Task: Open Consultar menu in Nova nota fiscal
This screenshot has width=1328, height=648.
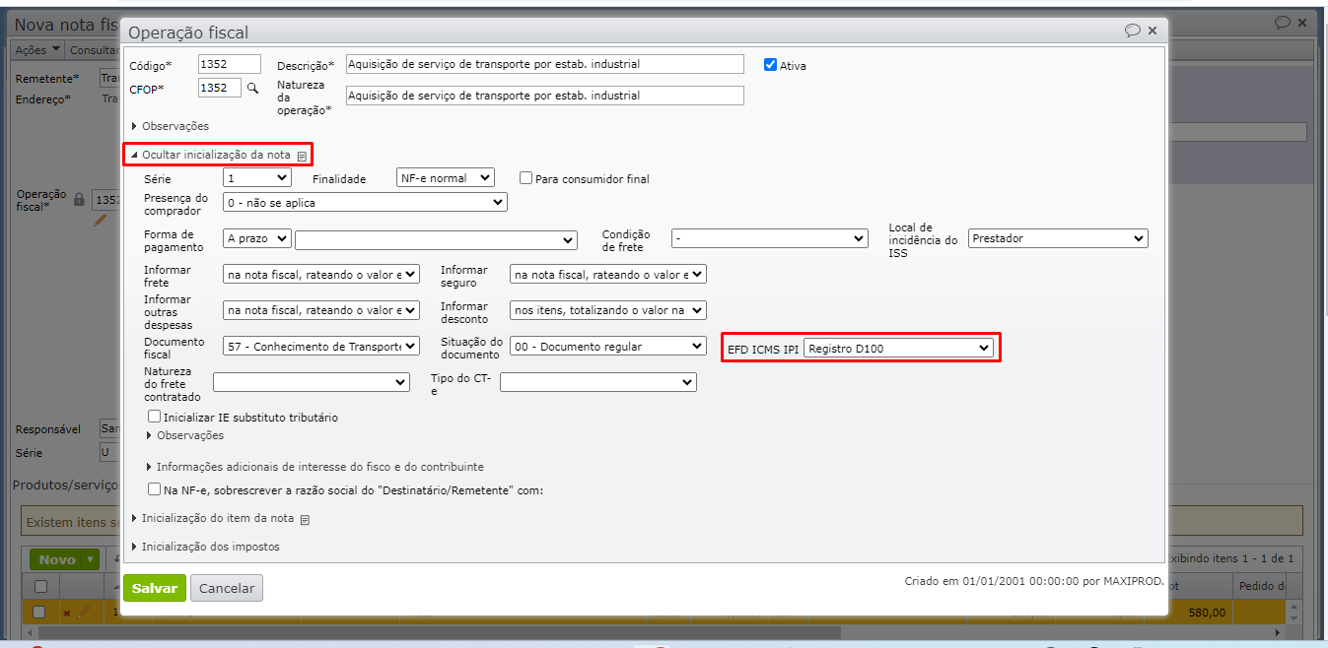Action: (x=94, y=49)
